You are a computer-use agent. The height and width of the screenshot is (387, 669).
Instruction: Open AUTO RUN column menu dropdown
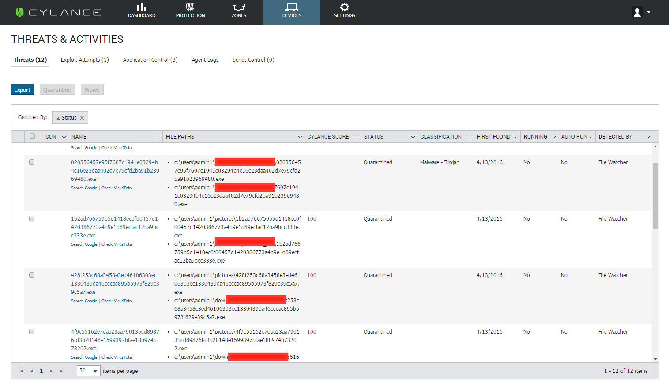point(591,137)
